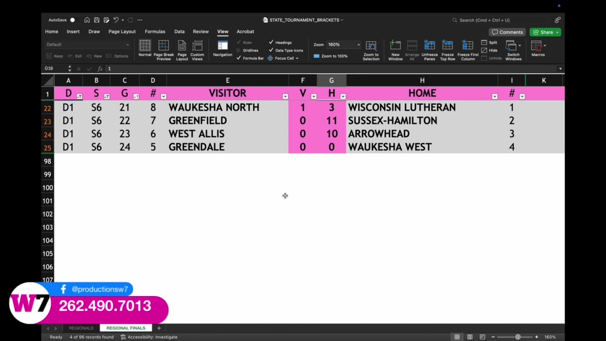Enable the Gridlines checkbox
606x341 pixels.
point(239,50)
